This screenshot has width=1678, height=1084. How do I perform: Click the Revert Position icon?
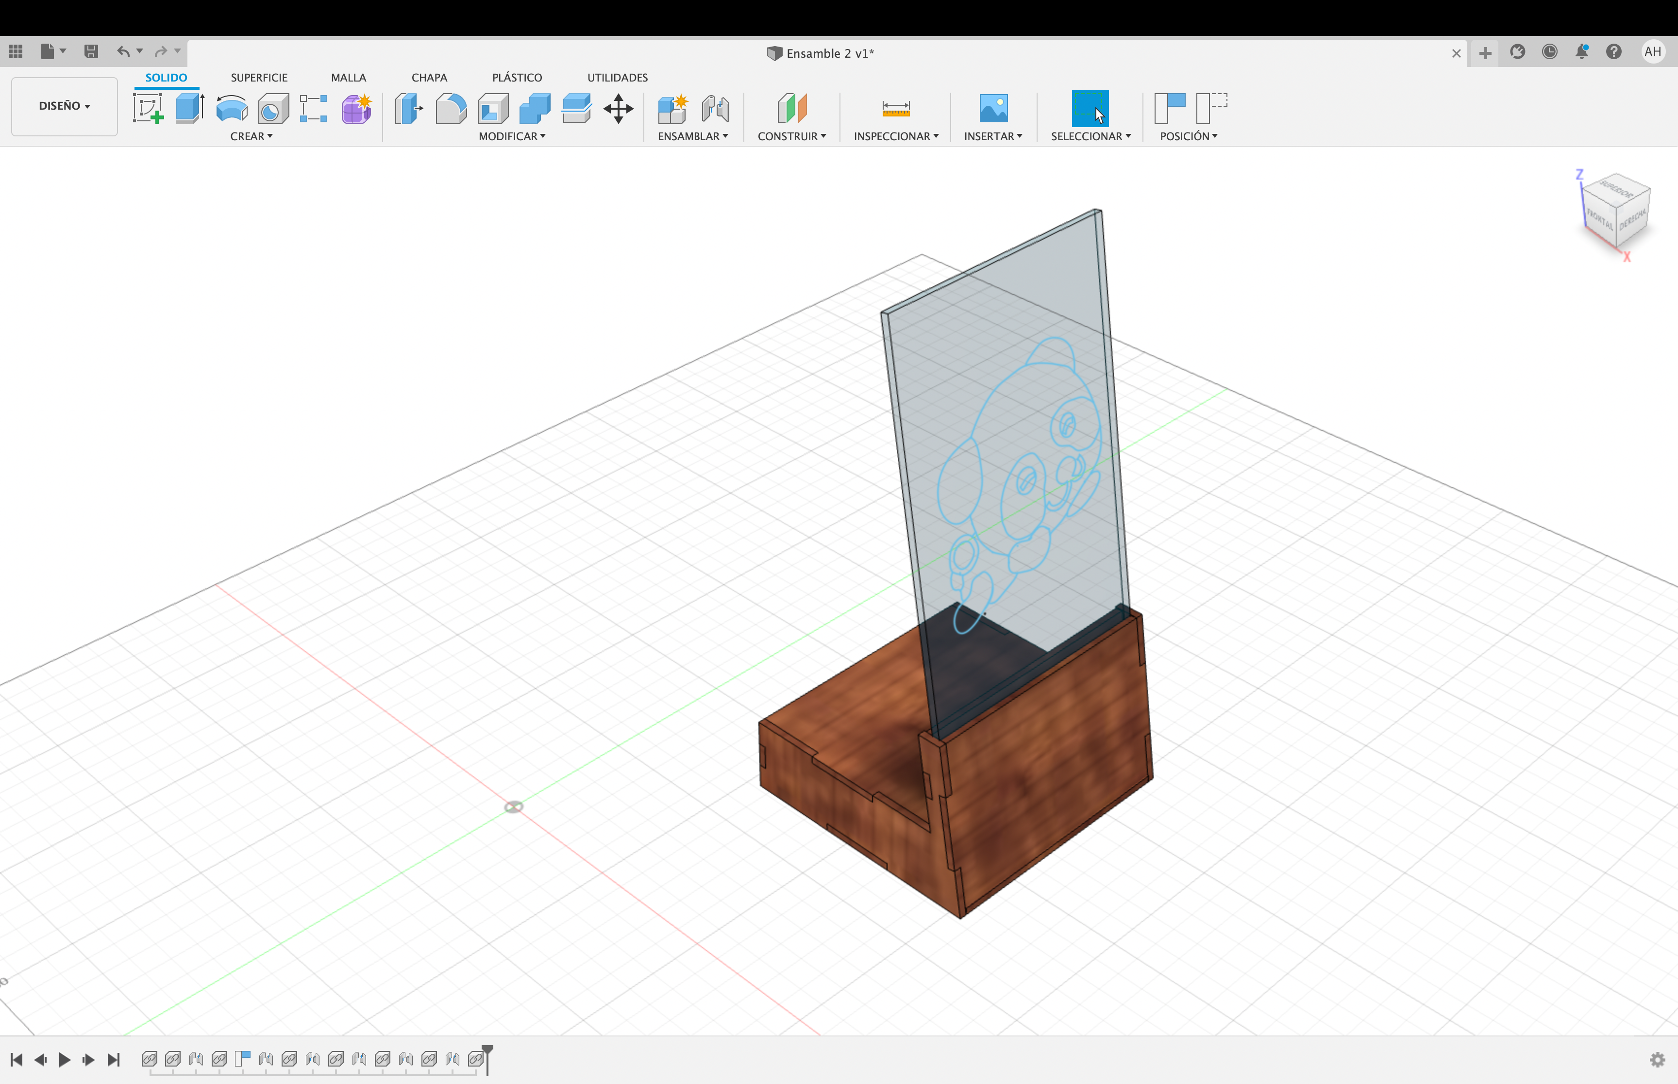[1212, 108]
